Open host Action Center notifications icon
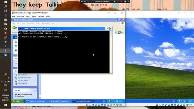The height and width of the screenshot is (109, 194). [5, 105]
